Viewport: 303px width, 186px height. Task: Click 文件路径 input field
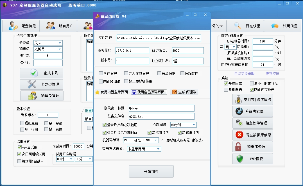(x=159, y=38)
